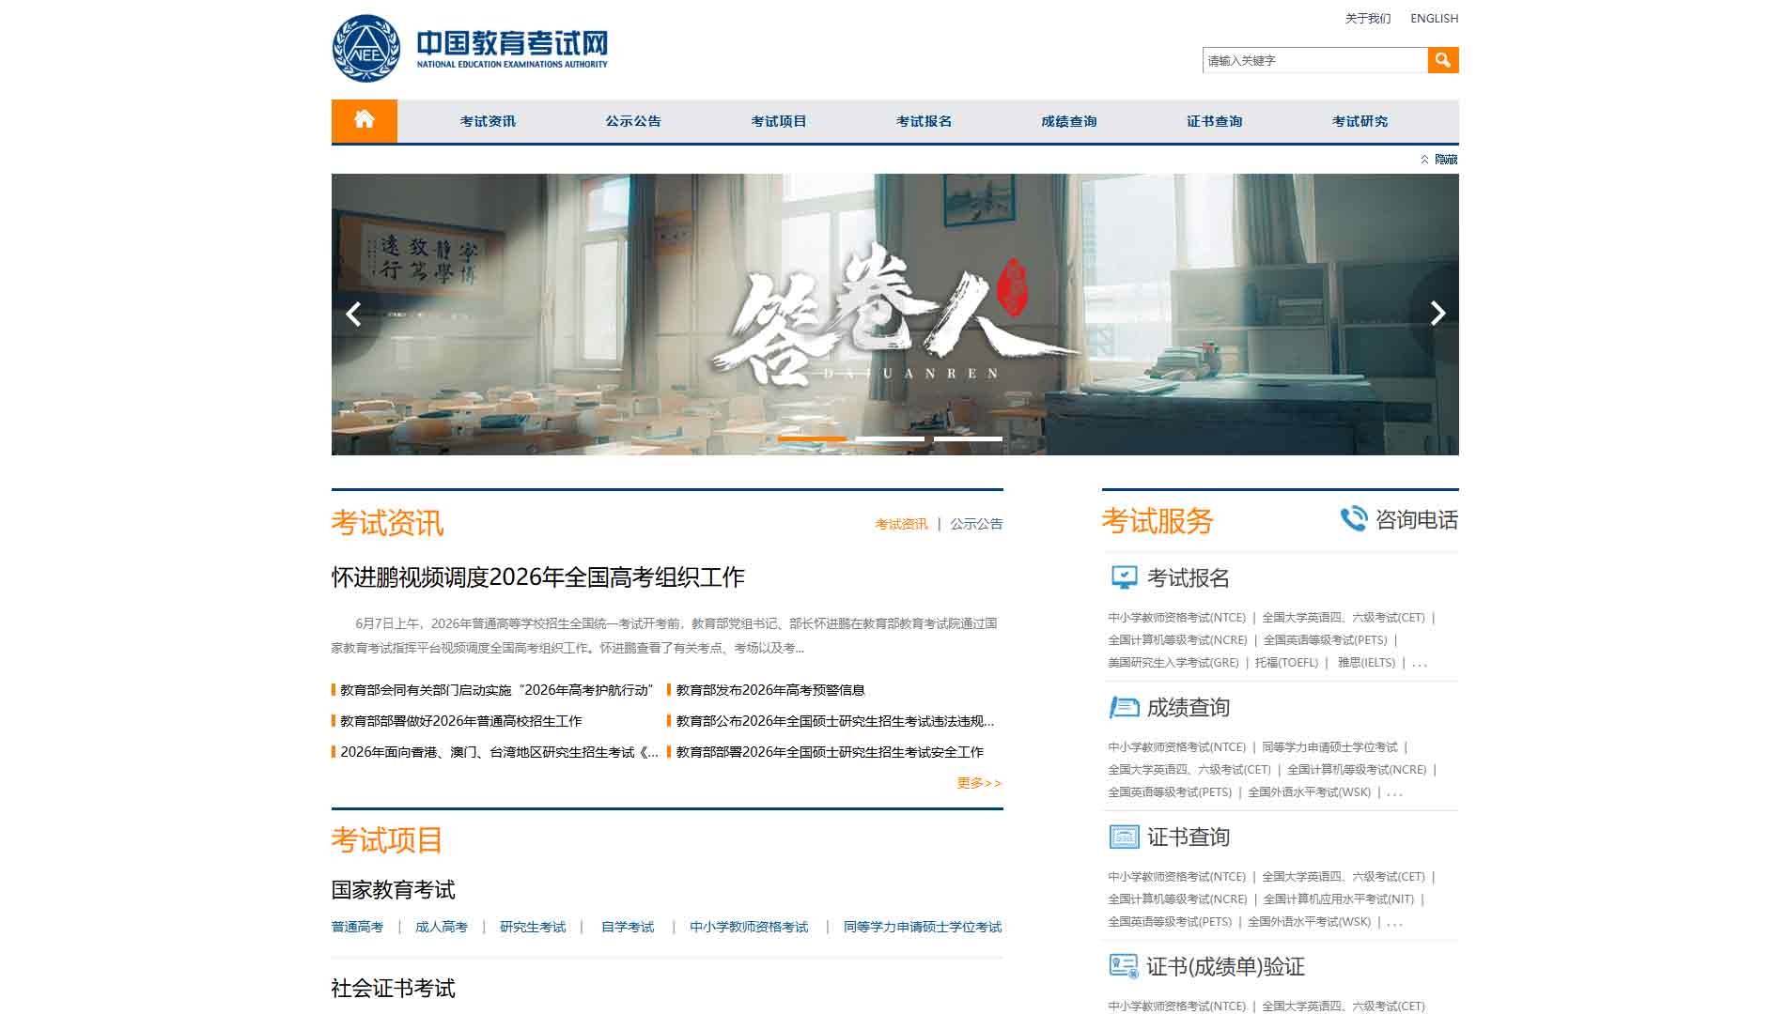Open 全国计算机等级考试(NCRE) under 考试报名
The width and height of the screenshot is (1787, 1014).
tap(1177, 640)
